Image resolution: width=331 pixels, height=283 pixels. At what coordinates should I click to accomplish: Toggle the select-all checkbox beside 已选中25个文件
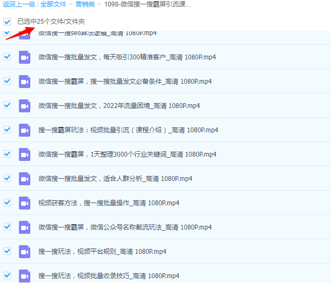[x=7, y=22]
